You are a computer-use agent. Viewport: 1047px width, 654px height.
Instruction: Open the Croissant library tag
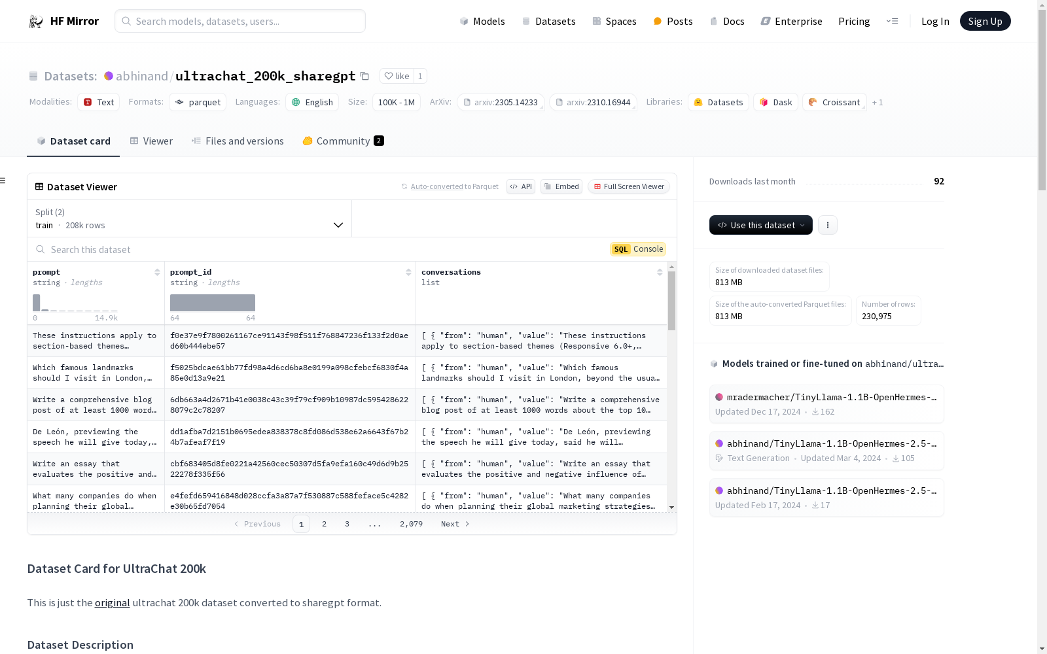(x=834, y=102)
